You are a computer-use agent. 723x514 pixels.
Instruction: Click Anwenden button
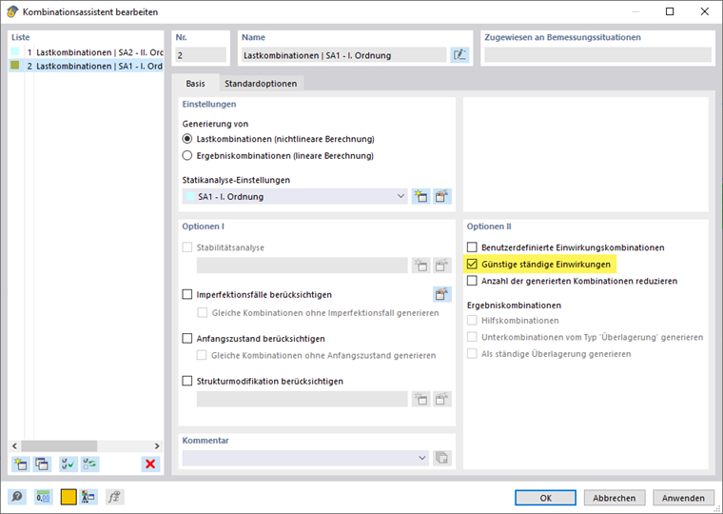pos(683,498)
